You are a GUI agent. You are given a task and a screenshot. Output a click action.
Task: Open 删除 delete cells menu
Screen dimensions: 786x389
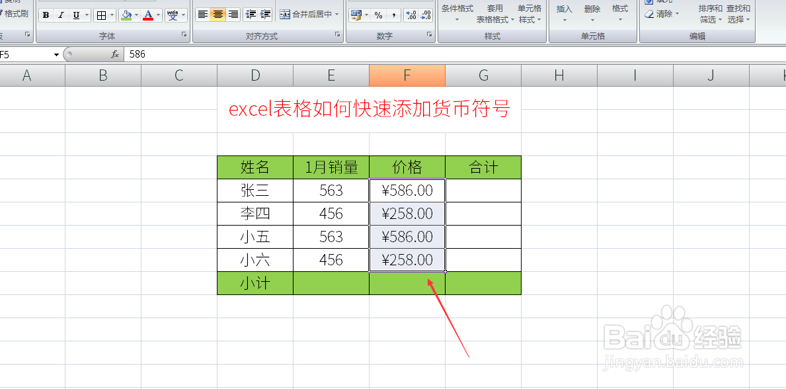592,13
